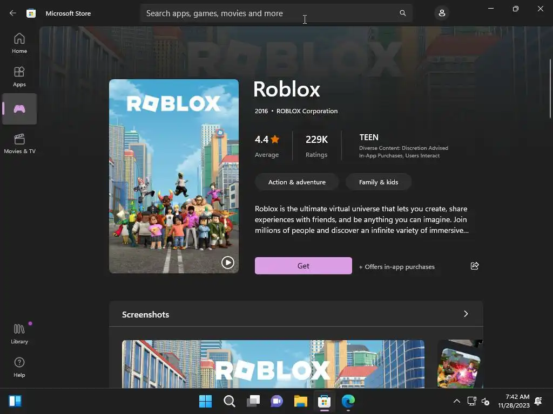
Task: Click the share icon next to Get
Action: point(475,266)
